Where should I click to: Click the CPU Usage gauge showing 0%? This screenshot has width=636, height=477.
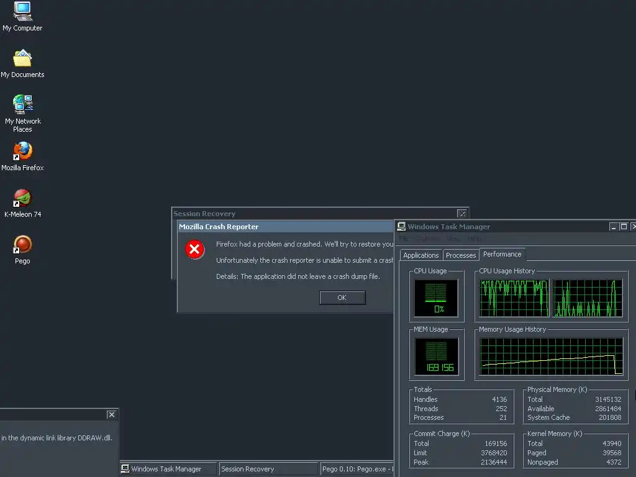click(436, 298)
